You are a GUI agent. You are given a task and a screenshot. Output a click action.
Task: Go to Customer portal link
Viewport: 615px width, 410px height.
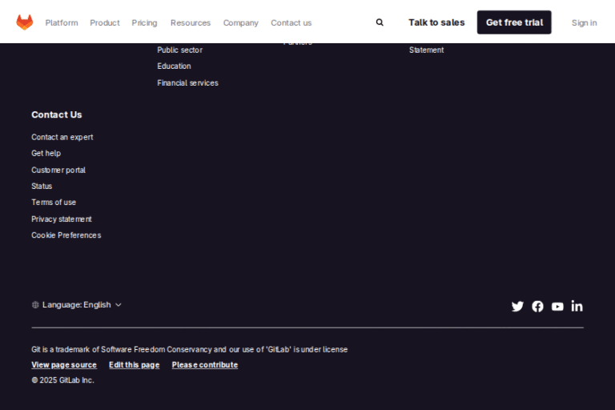(x=58, y=170)
